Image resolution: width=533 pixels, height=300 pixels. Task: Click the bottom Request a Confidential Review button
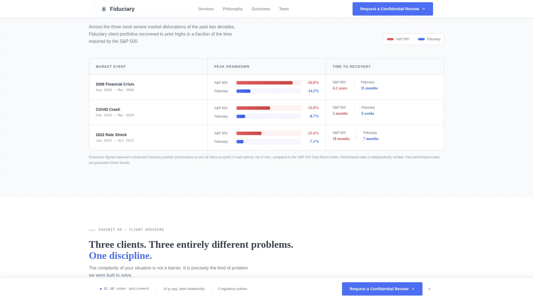[382, 289]
